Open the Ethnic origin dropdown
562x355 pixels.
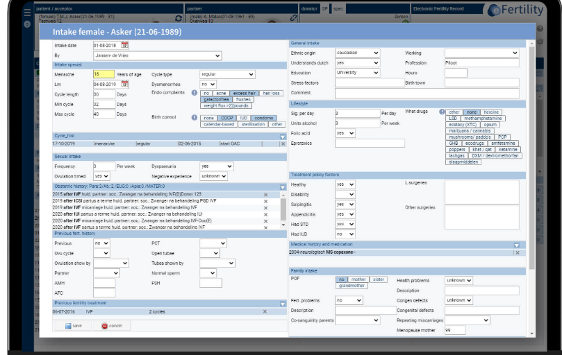[357, 53]
